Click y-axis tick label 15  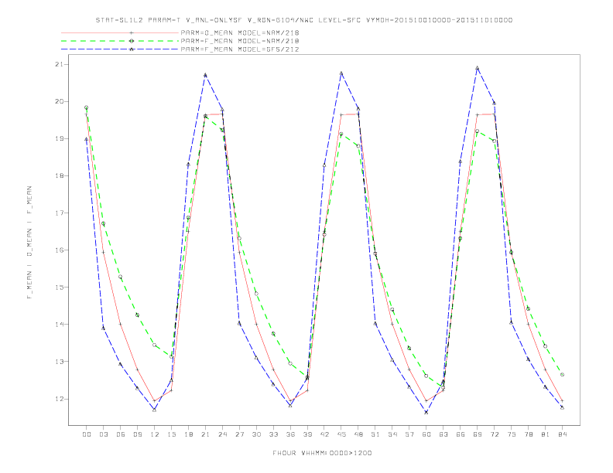tap(59, 288)
